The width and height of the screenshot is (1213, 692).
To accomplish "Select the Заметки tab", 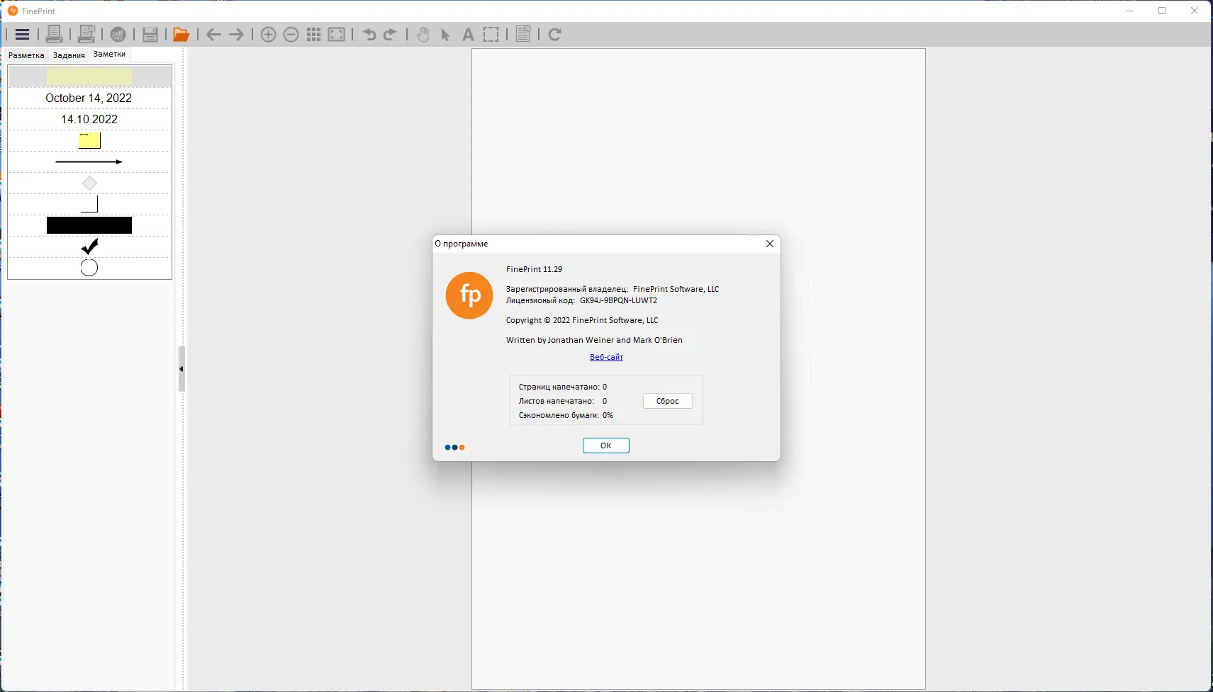I will click(x=109, y=54).
